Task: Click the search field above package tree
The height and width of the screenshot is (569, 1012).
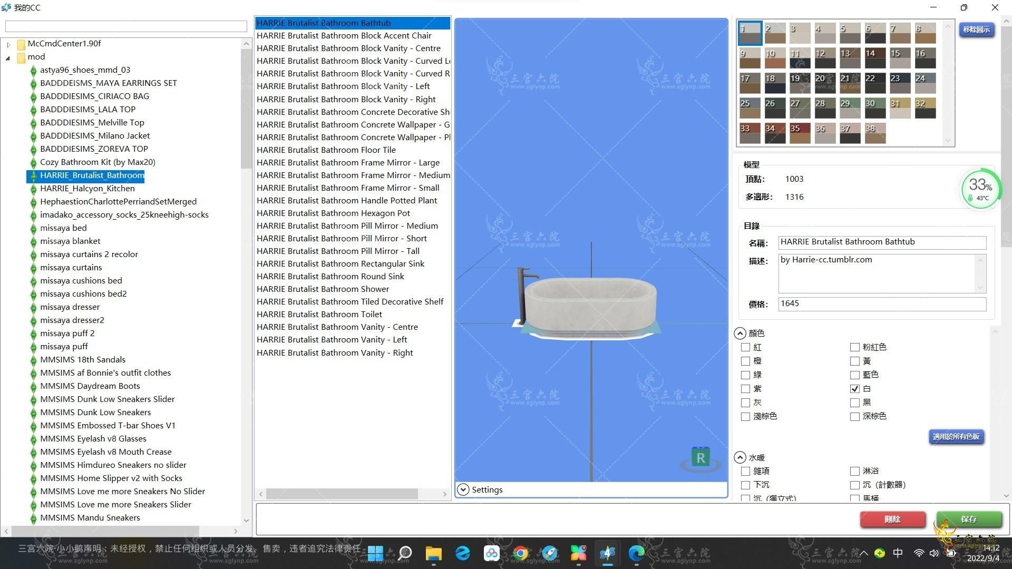Action: pos(126,26)
